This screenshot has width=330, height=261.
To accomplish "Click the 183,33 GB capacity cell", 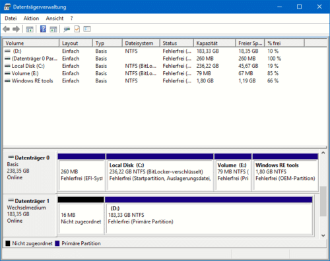I will point(208,51).
